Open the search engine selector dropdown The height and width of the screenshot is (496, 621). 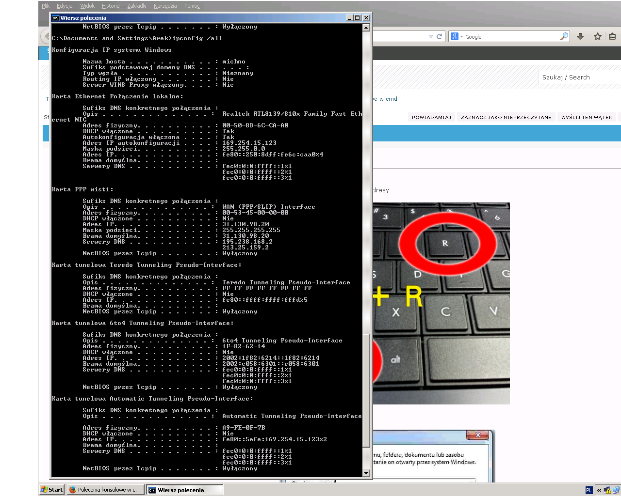457,36
